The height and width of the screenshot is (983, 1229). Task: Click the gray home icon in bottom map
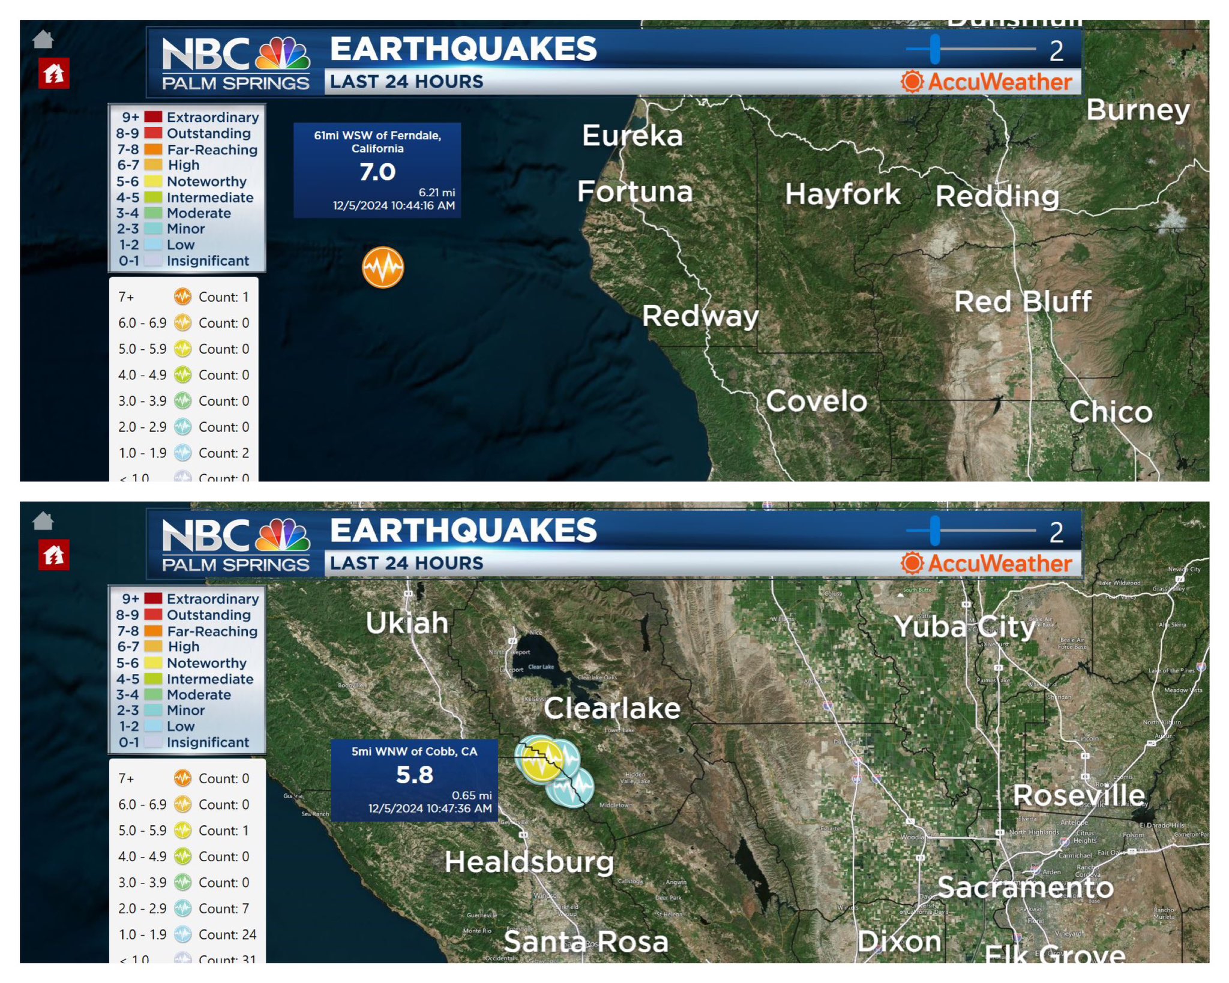[43, 521]
